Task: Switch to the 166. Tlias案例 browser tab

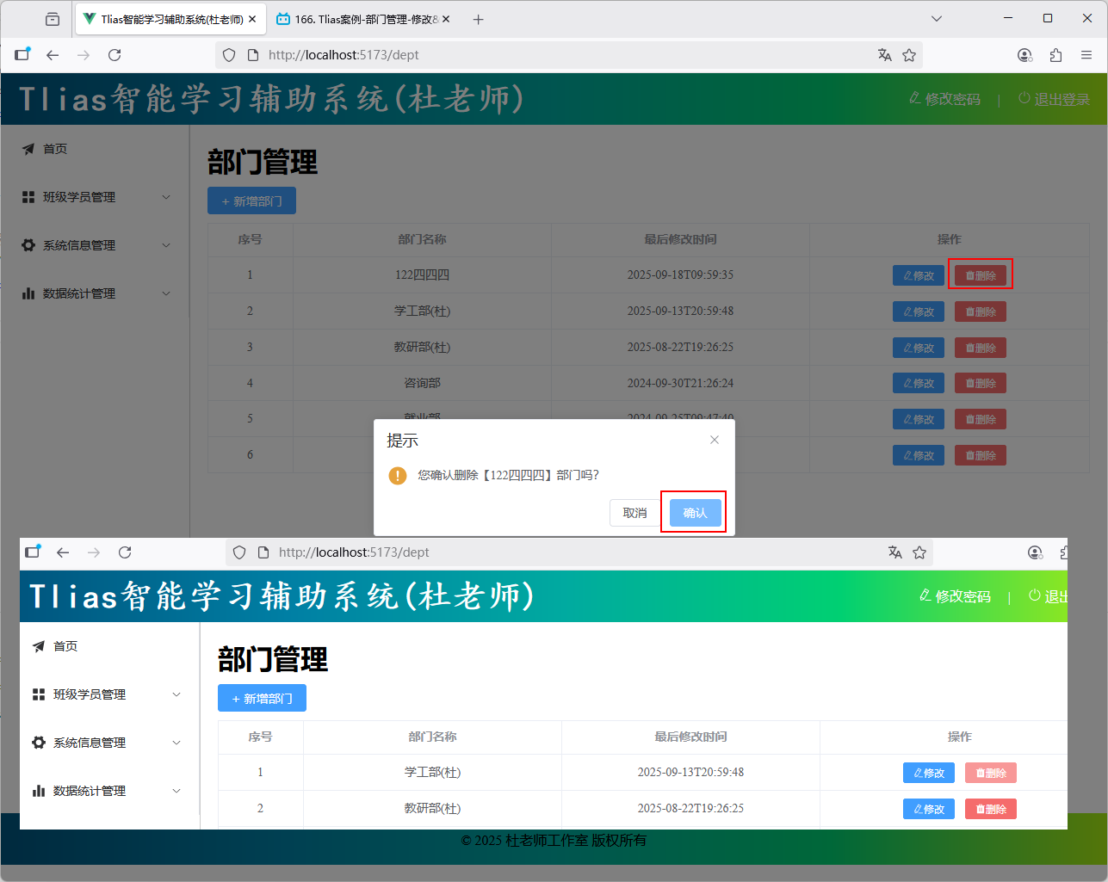Action: pos(363,19)
